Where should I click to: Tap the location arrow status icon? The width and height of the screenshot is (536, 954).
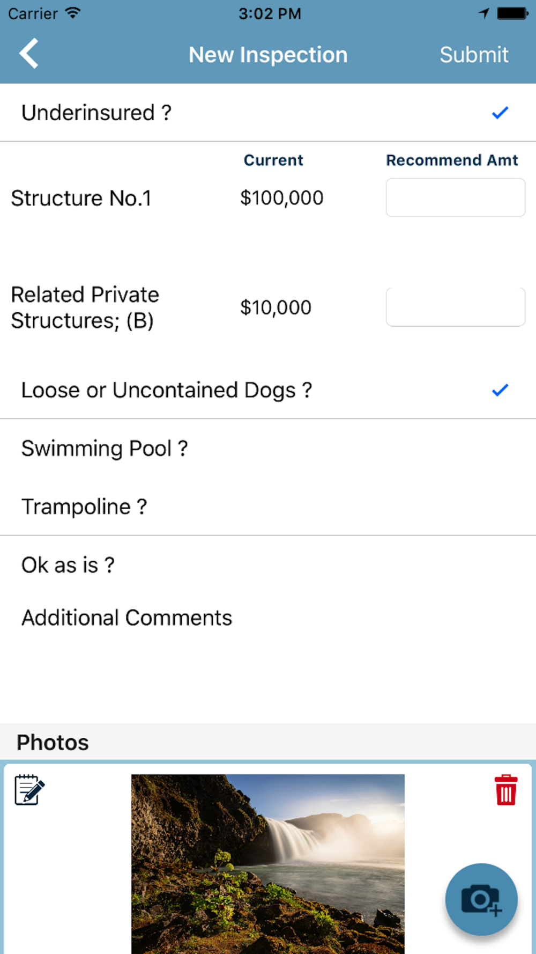(x=484, y=13)
